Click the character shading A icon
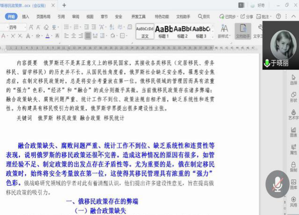Screen dimensions: 299x215 (57, 36)
